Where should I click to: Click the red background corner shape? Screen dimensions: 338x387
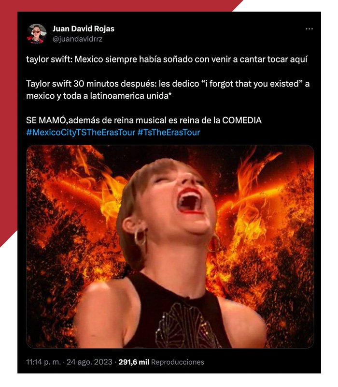pyautogui.click(x=9, y=123)
